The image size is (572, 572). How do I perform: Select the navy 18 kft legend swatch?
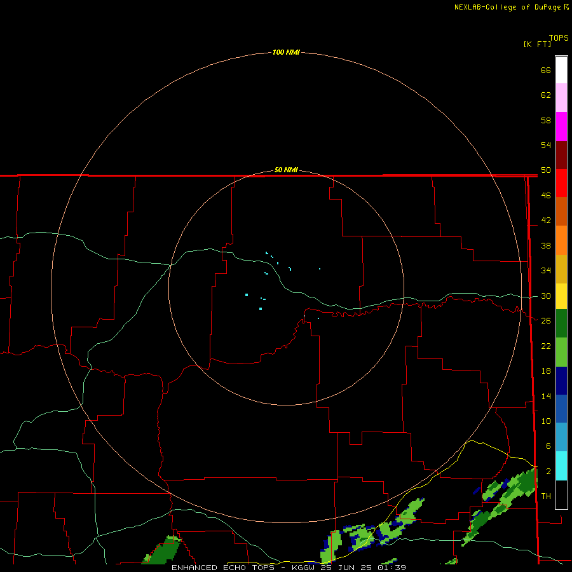click(x=561, y=381)
